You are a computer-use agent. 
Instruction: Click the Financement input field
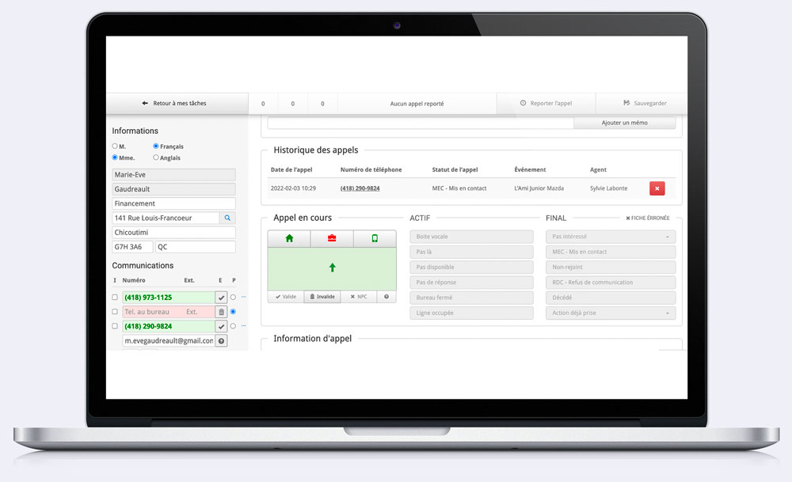point(173,203)
